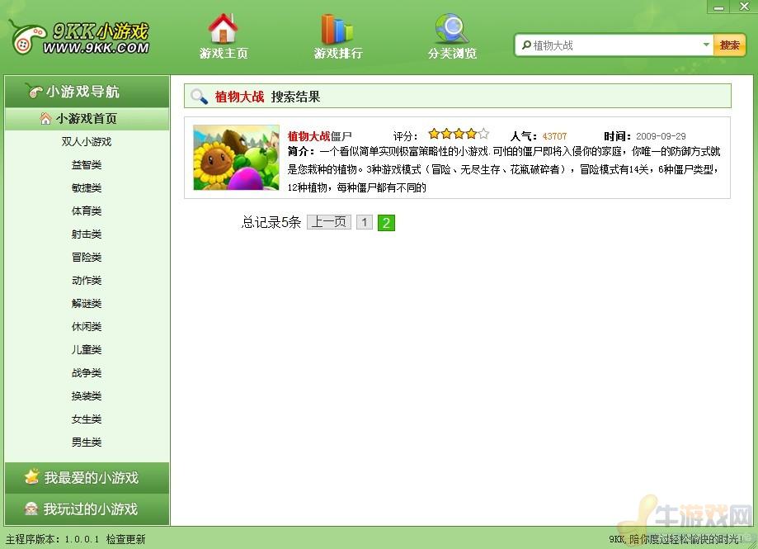Image resolution: width=758 pixels, height=549 pixels.
Task: Open the 换装类 category
Action: tap(87, 395)
